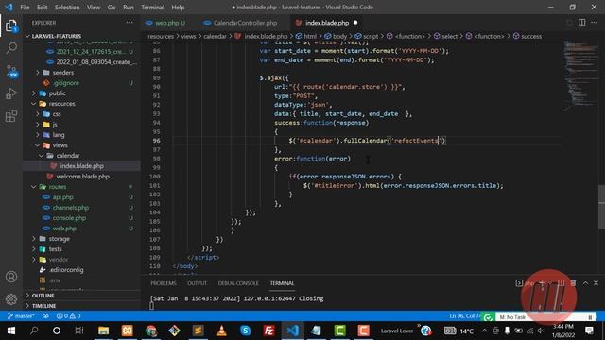Open Google Chrome from taskbar

(151, 331)
